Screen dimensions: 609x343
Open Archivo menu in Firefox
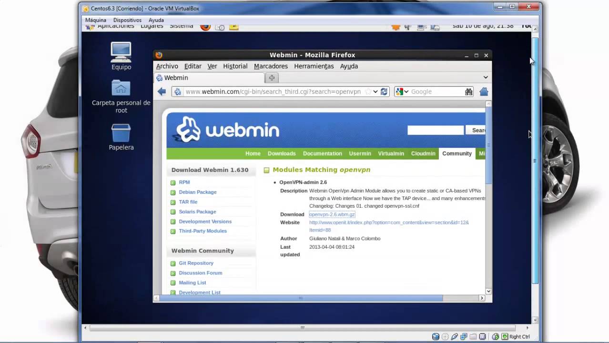coord(167,66)
